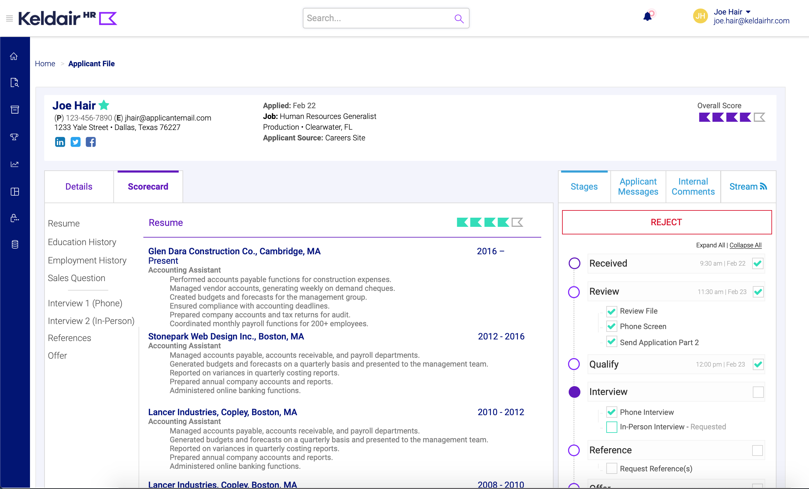The height and width of the screenshot is (489, 809).
Task: Switch to the Details tab
Action: (x=79, y=187)
